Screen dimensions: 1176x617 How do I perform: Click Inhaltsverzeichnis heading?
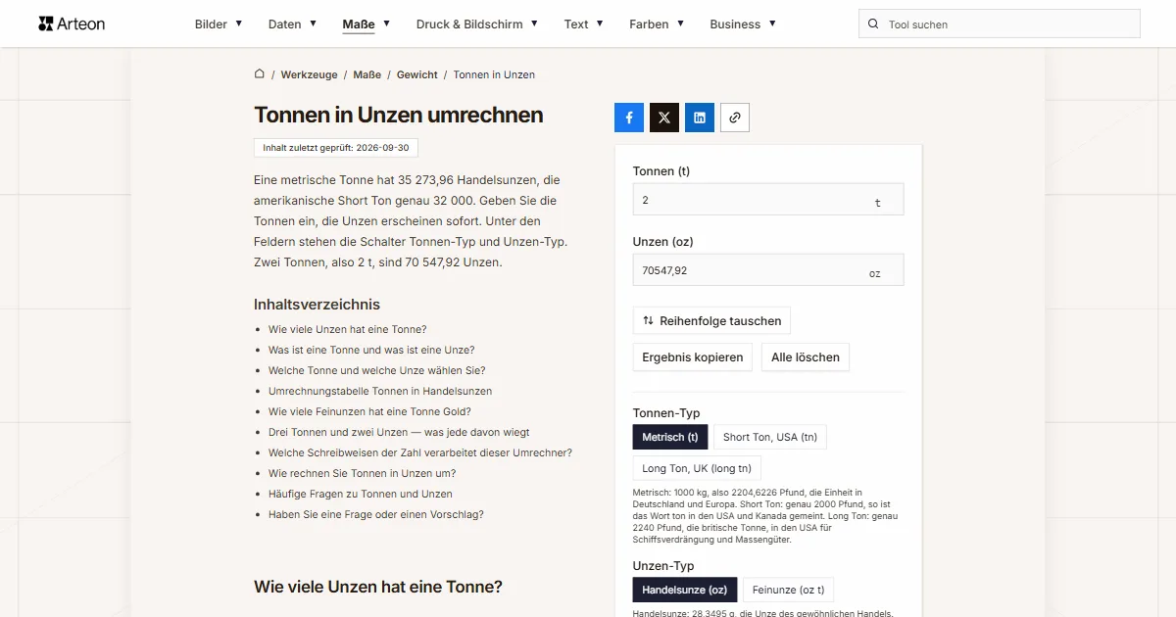317,305
